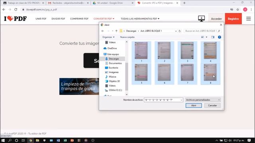Click the Limpieza de trampas ad banner
Image resolution: width=255 pixels, height=143 pixels.
pos(79,87)
